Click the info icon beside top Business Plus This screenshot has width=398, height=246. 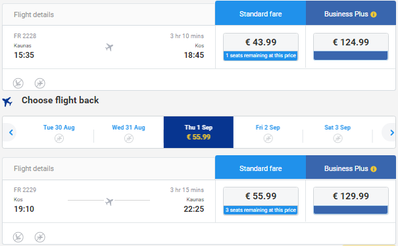click(x=374, y=14)
